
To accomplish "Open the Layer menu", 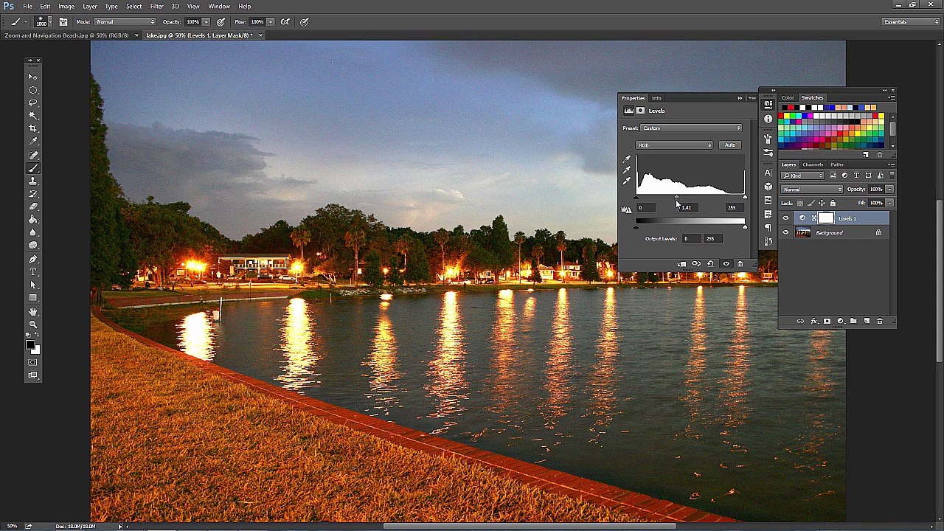I will (89, 6).
